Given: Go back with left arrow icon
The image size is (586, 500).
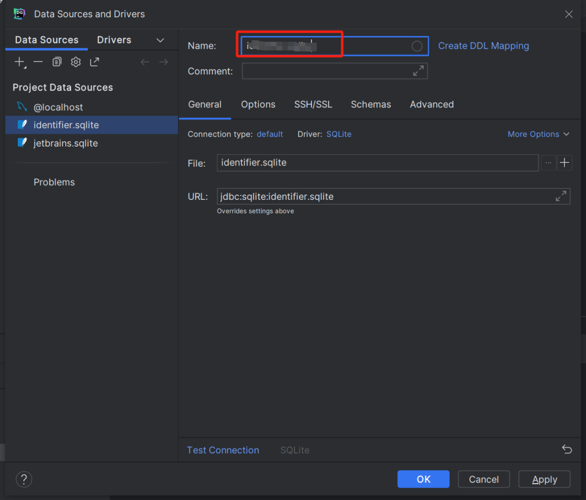Looking at the screenshot, I should click(145, 62).
